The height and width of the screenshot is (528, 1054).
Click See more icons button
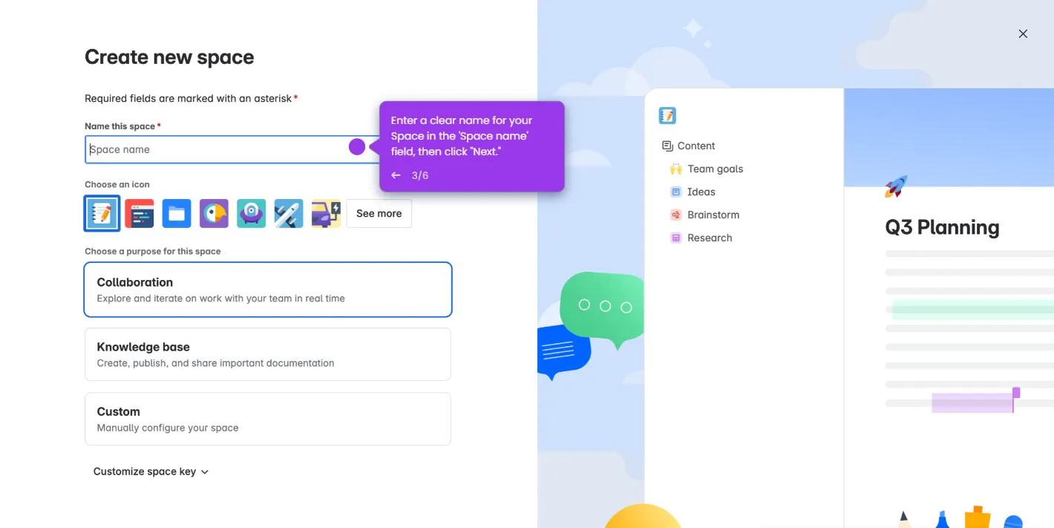379,214
